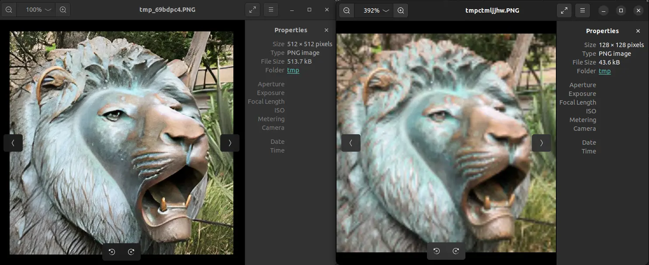Toggle fullscreen in tmpctmljjhw.PNG window
Viewport: 649px width, 265px height.
(x=564, y=10)
